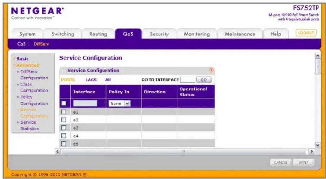Click the e3 interface row label

(76, 128)
